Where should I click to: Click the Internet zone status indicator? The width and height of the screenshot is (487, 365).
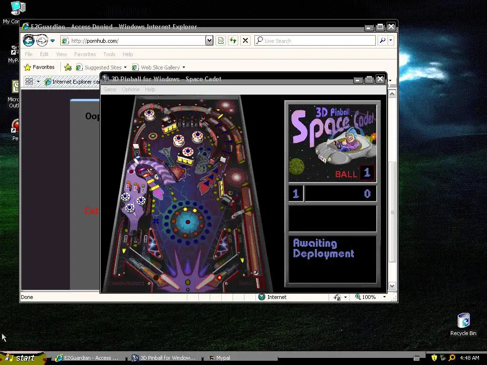click(273, 297)
